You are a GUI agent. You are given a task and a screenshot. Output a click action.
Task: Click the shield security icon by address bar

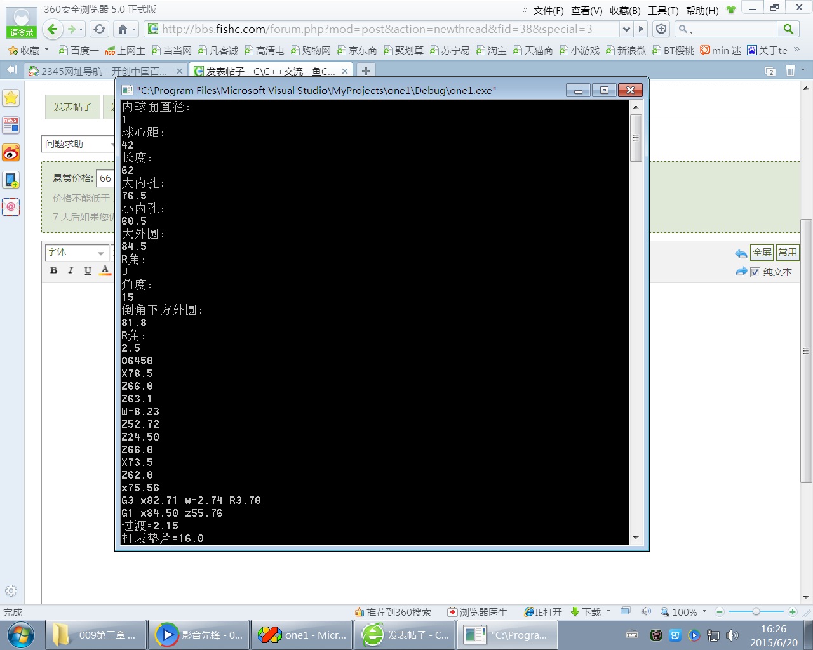tap(661, 29)
